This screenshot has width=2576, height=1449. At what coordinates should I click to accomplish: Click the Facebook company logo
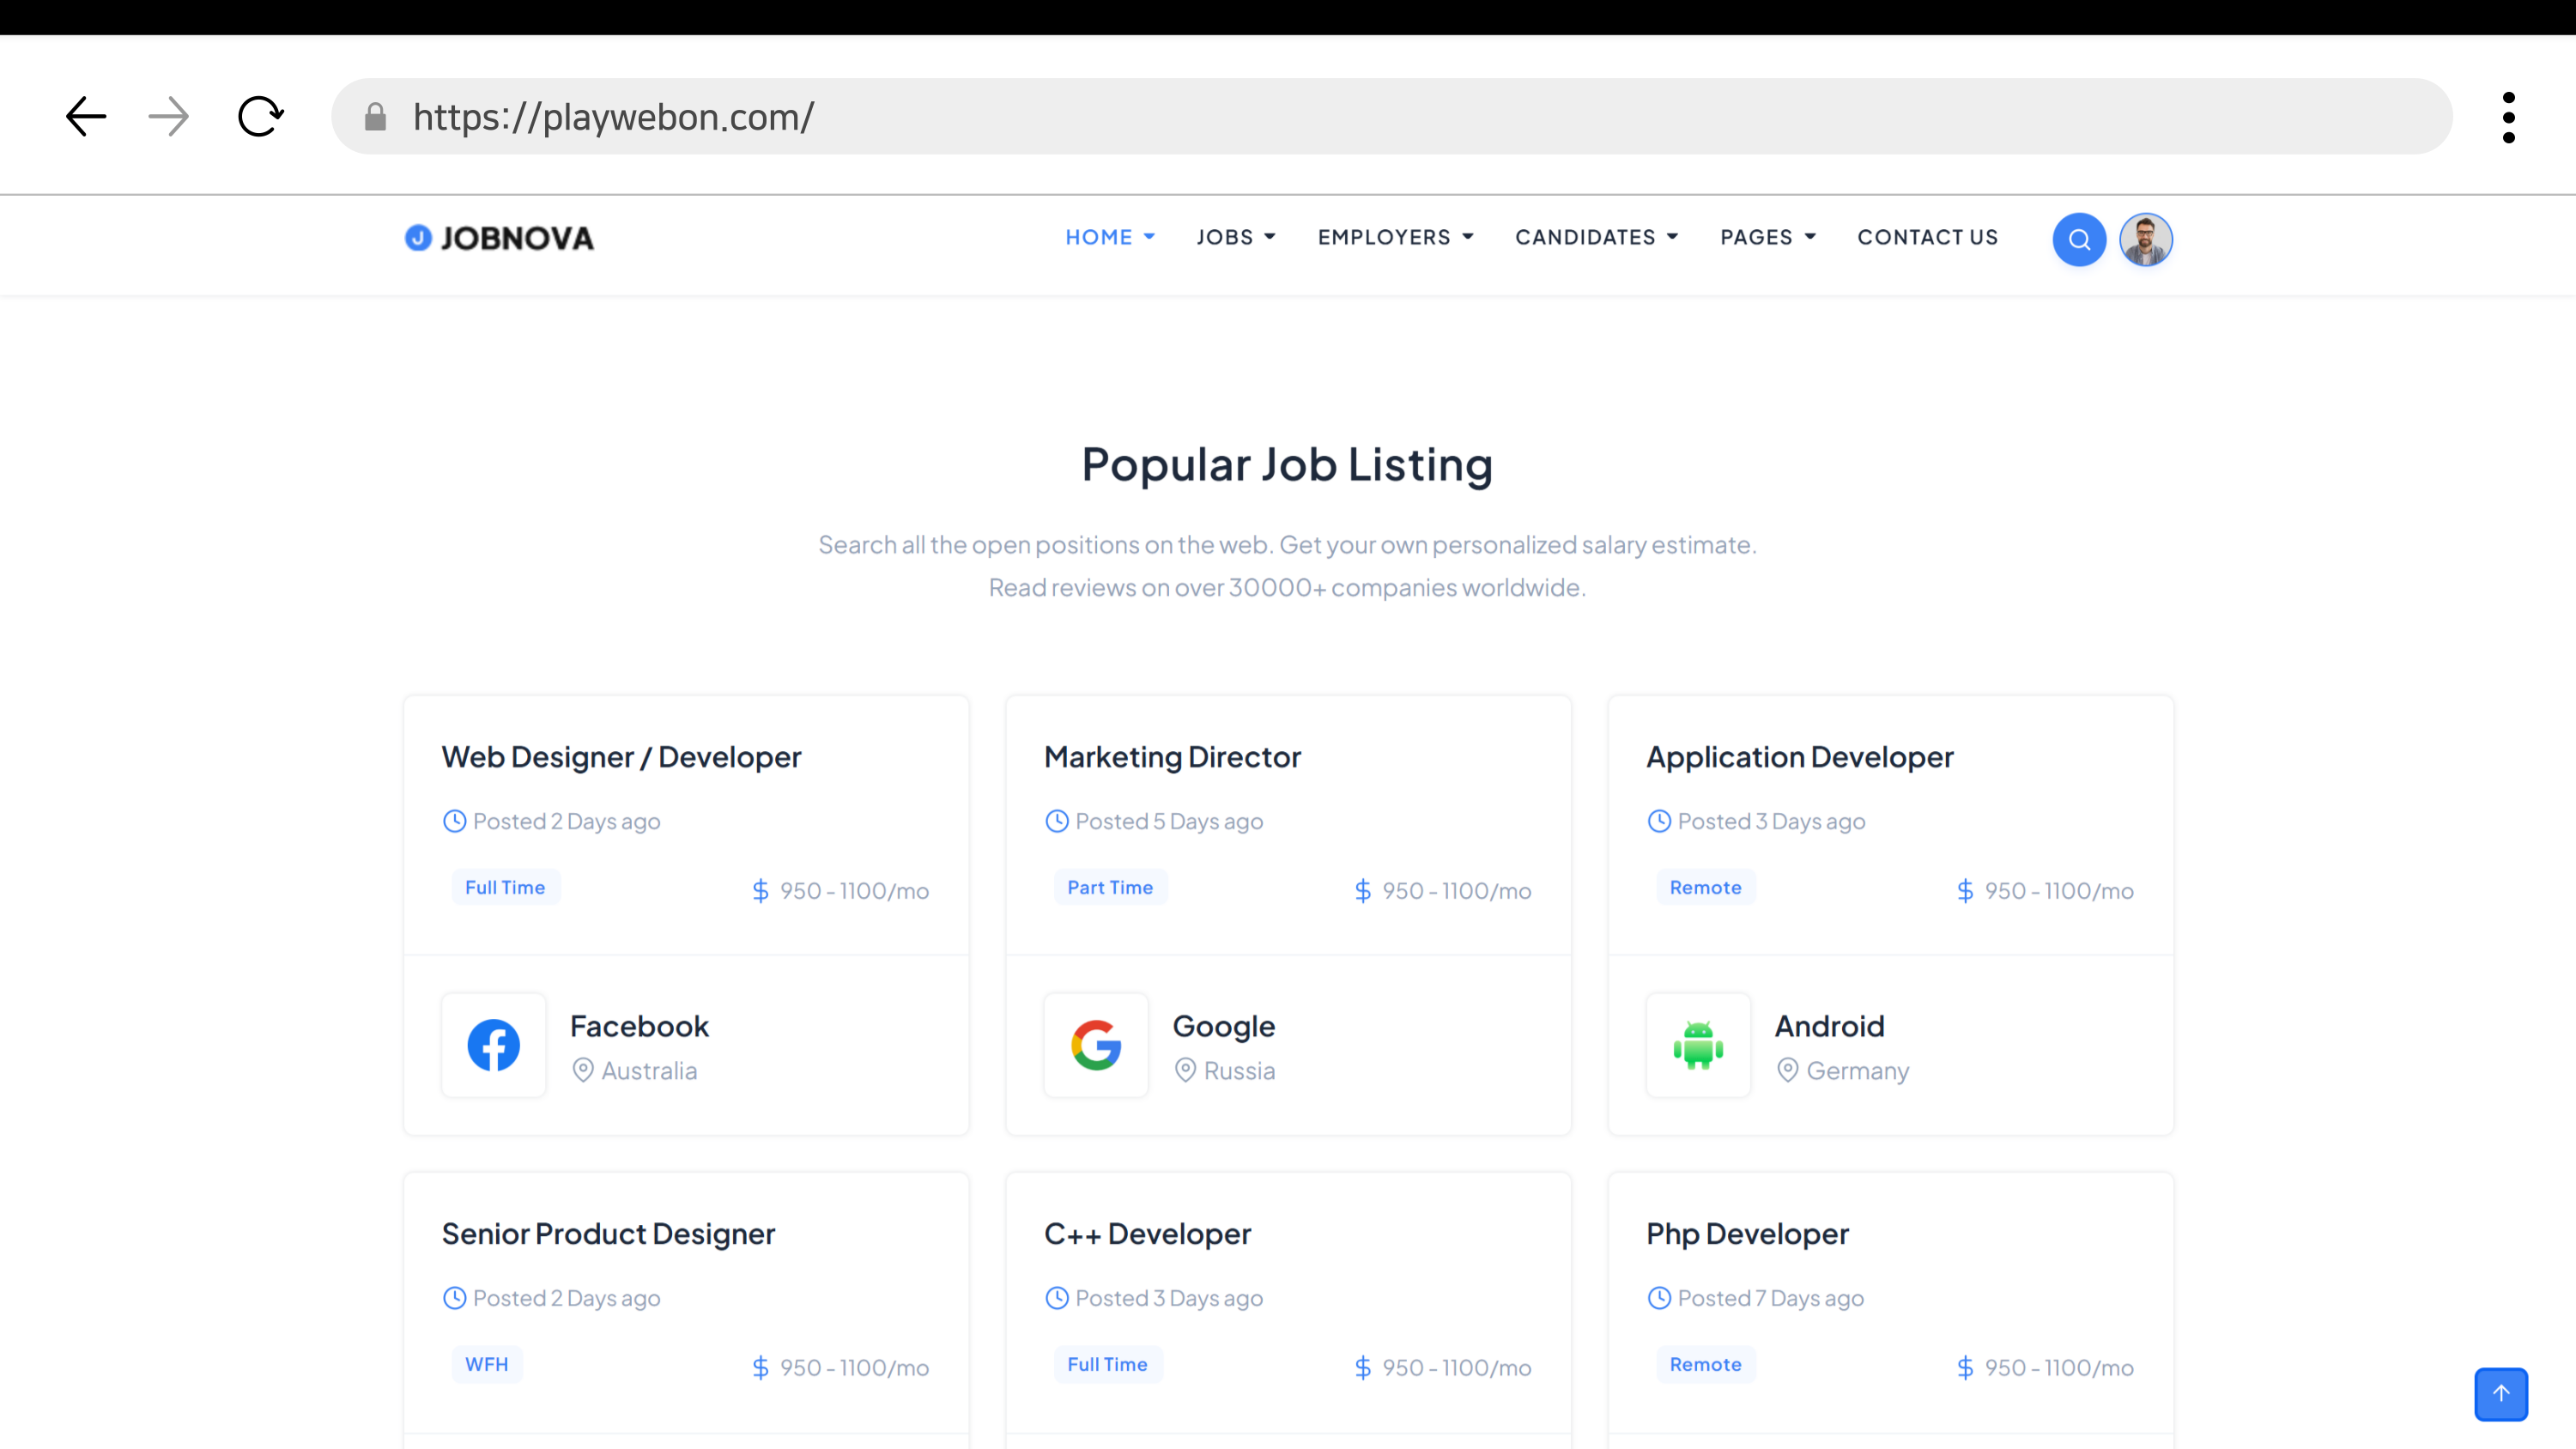click(494, 1045)
